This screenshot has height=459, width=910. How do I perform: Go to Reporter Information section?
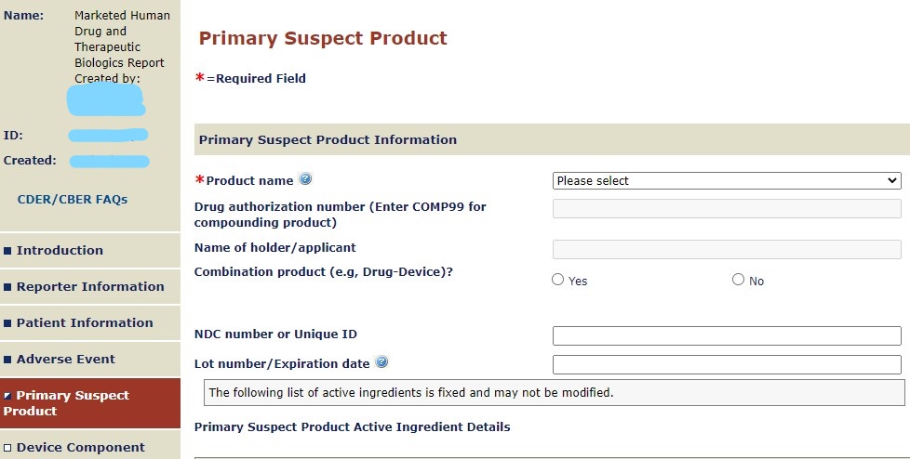(x=90, y=286)
